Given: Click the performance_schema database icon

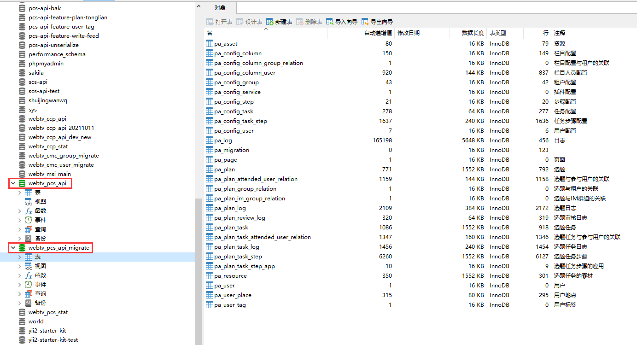Looking at the screenshot, I should [x=22, y=54].
